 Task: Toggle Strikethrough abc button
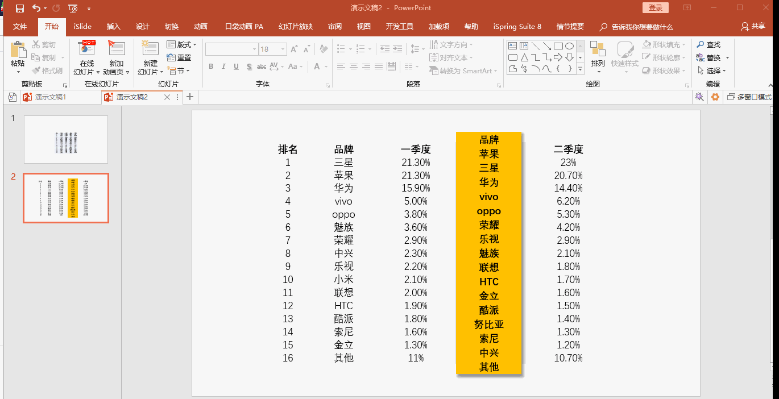pyautogui.click(x=262, y=66)
